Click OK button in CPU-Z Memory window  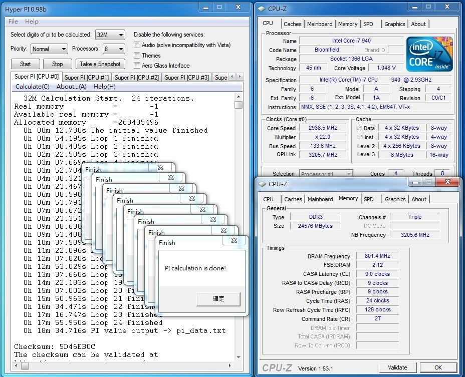(438, 367)
